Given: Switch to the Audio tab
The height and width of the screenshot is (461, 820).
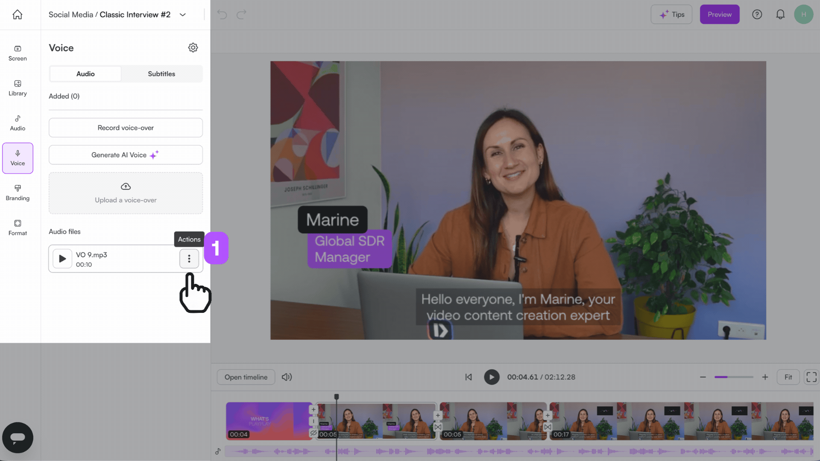Looking at the screenshot, I should click(x=85, y=74).
